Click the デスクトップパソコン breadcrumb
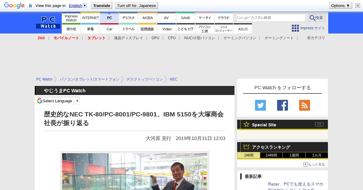 [144, 79]
